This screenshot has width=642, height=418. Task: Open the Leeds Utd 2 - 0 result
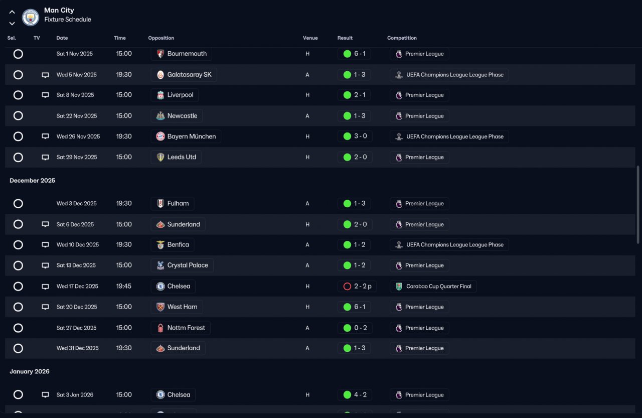pyautogui.click(x=355, y=157)
